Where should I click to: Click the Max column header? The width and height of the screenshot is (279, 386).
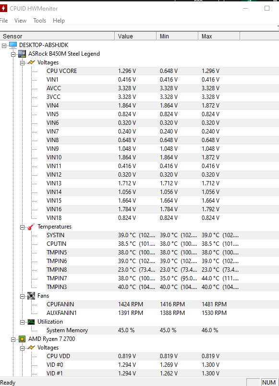pyautogui.click(x=219, y=36)
